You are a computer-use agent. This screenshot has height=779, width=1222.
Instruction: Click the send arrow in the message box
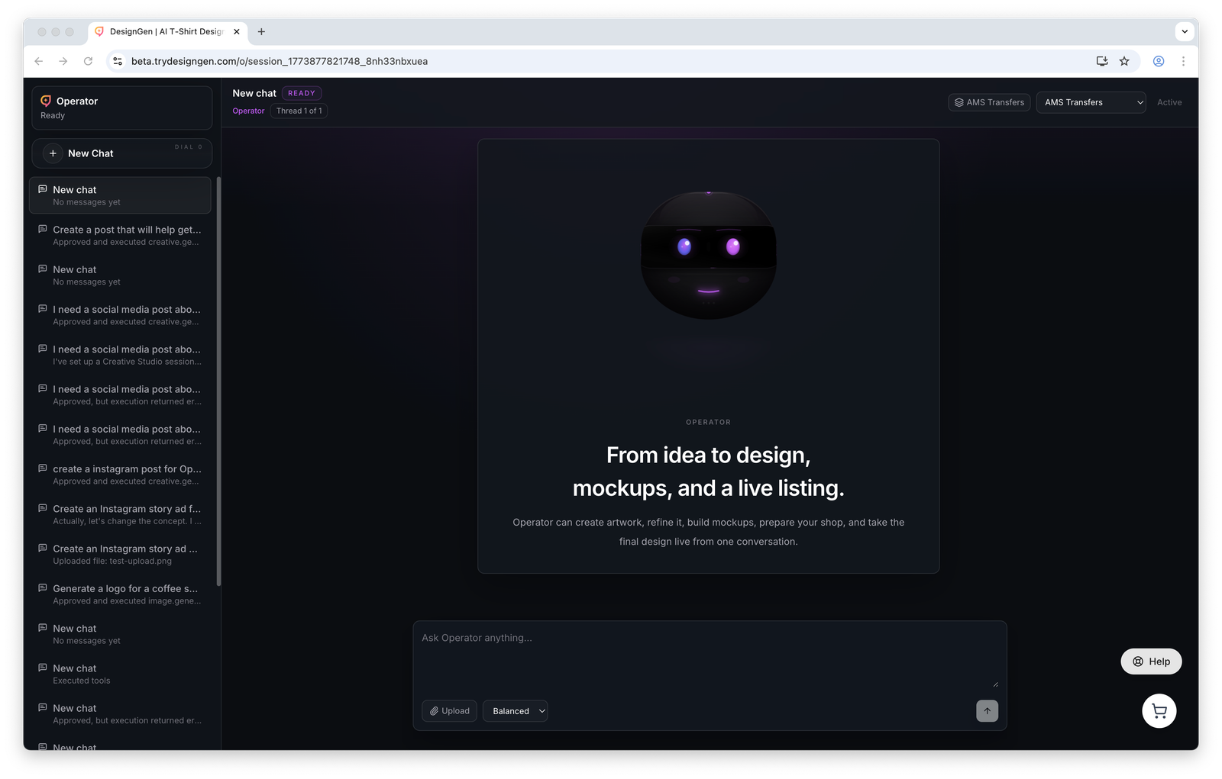click(x=987, y=710)
